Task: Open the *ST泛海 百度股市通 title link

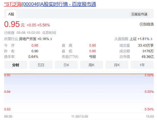Action: point(50,4)
